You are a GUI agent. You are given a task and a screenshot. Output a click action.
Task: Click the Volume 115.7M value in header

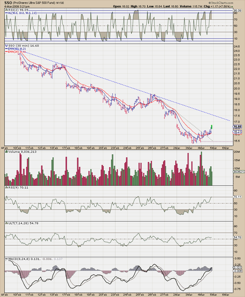point(191,6)
